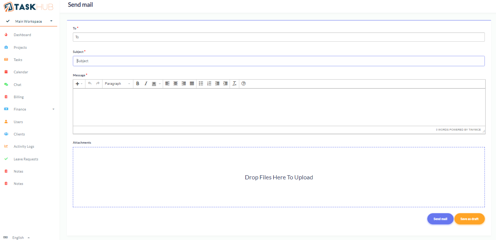This screenshot has height=240, width=496.
Task: Apply italic formatting in the message toolbar
Action: tap(146, 83)
